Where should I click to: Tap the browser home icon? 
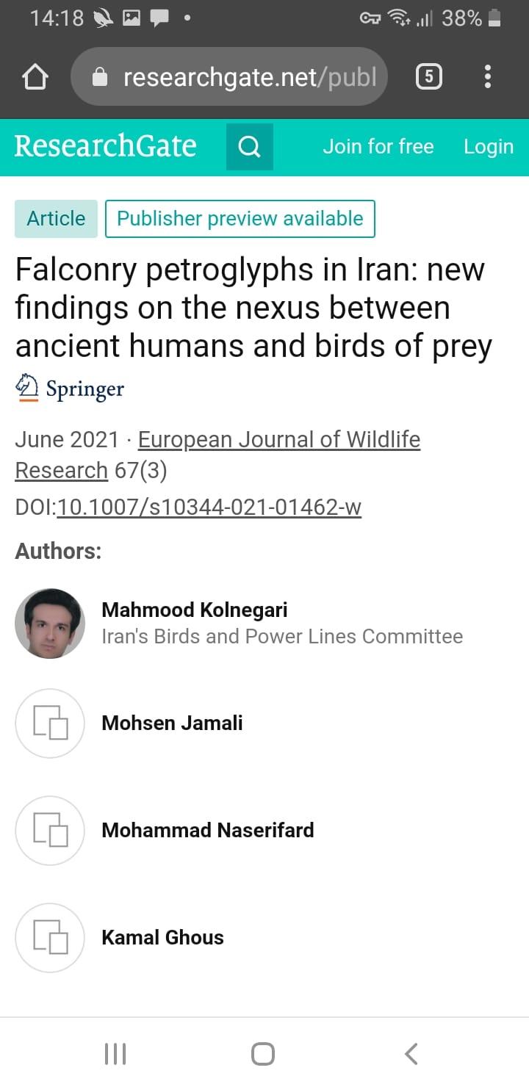[35, 77]
